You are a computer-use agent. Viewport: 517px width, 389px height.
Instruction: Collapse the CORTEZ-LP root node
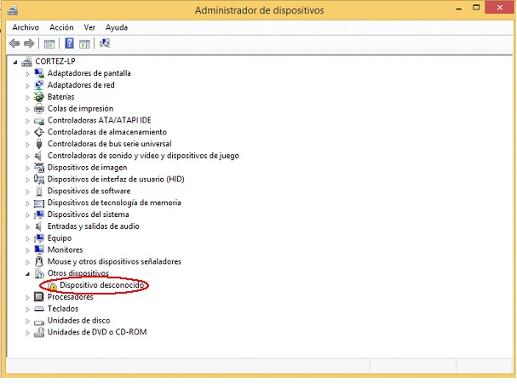(15, 62)
